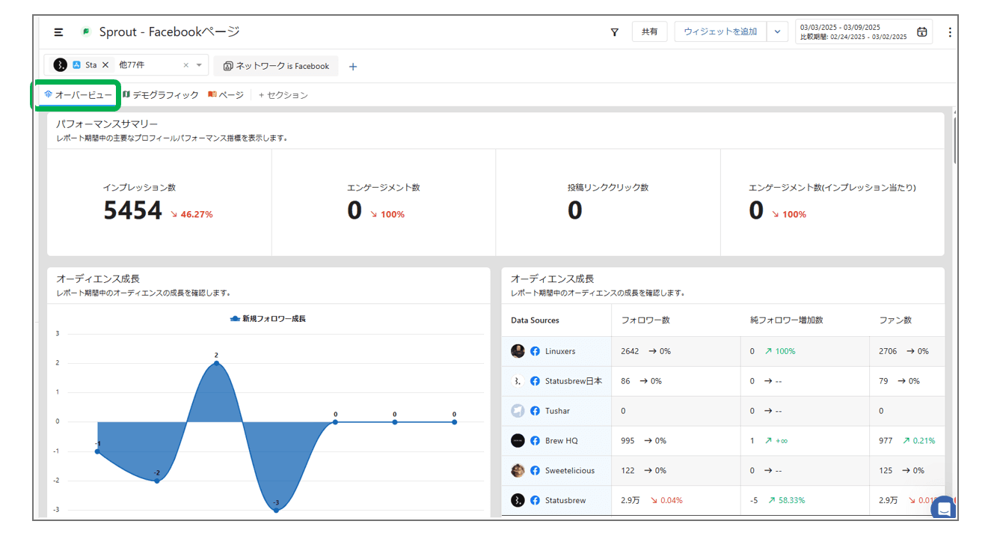Open the ネットワーク is Facebook filter
The image size is (991, 533).
[x=276, y=66]
